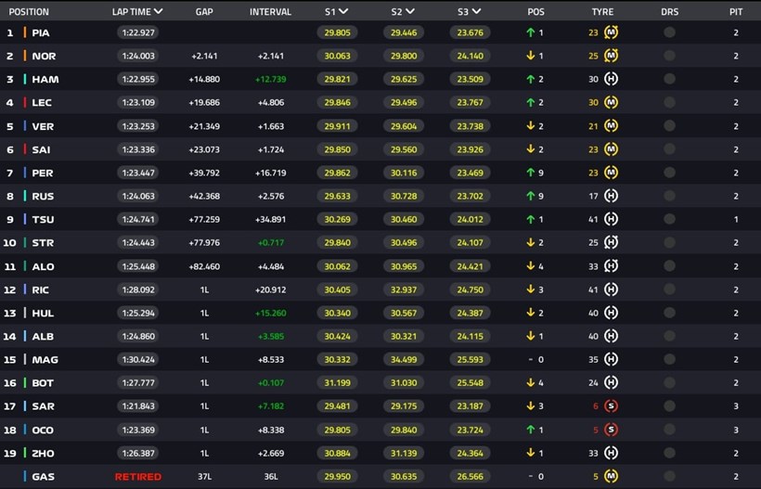Click the GAP column header
The height and width of the screenshot is (489, 761).
204,12
